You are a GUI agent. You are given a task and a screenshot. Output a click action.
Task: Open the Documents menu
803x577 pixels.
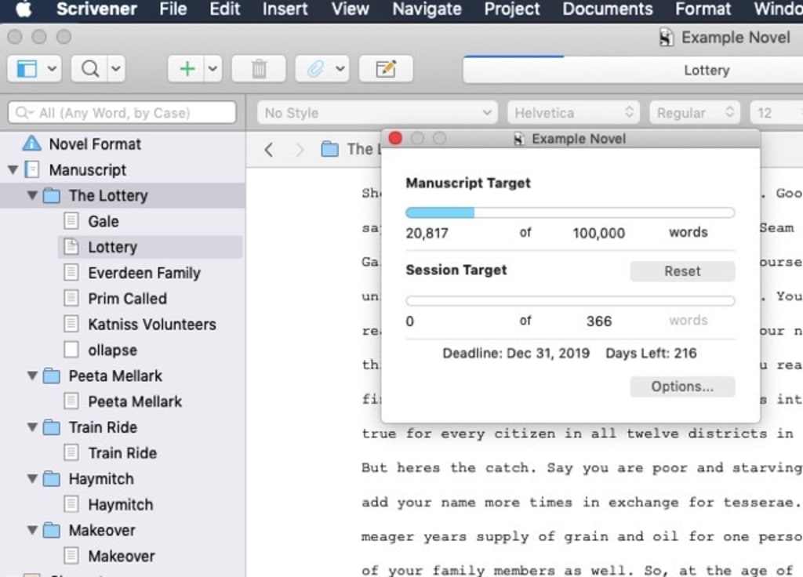coord(608,9)
